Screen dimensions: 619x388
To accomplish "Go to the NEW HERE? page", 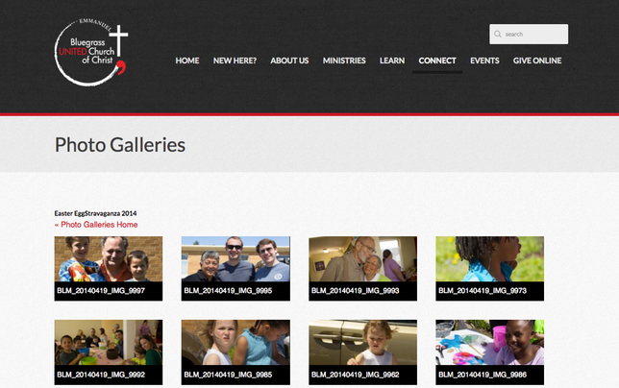I will pos(235,61).
